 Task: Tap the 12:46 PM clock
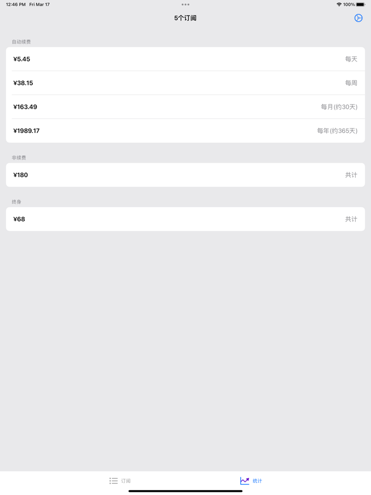tap(15, 4)
